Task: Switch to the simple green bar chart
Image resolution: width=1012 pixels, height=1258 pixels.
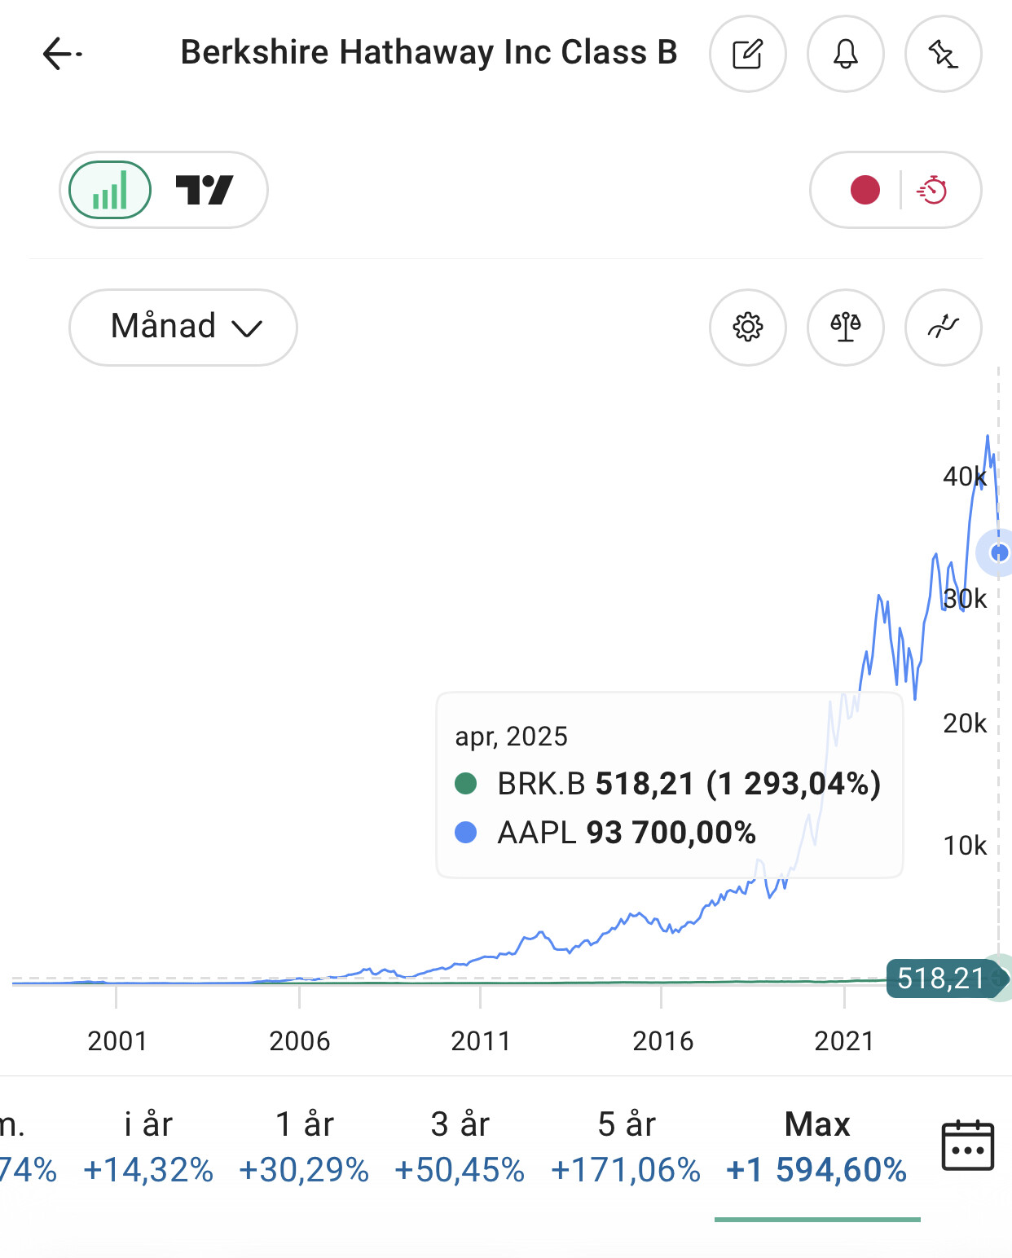Action: click(x=110, y=191)
